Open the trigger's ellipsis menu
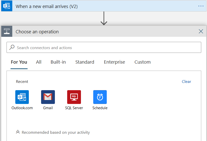 tap(201, 6)
